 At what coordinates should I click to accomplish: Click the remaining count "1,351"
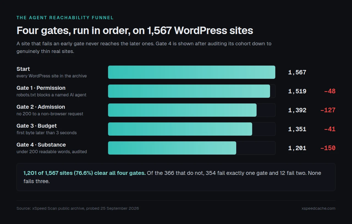coord(297,129)
